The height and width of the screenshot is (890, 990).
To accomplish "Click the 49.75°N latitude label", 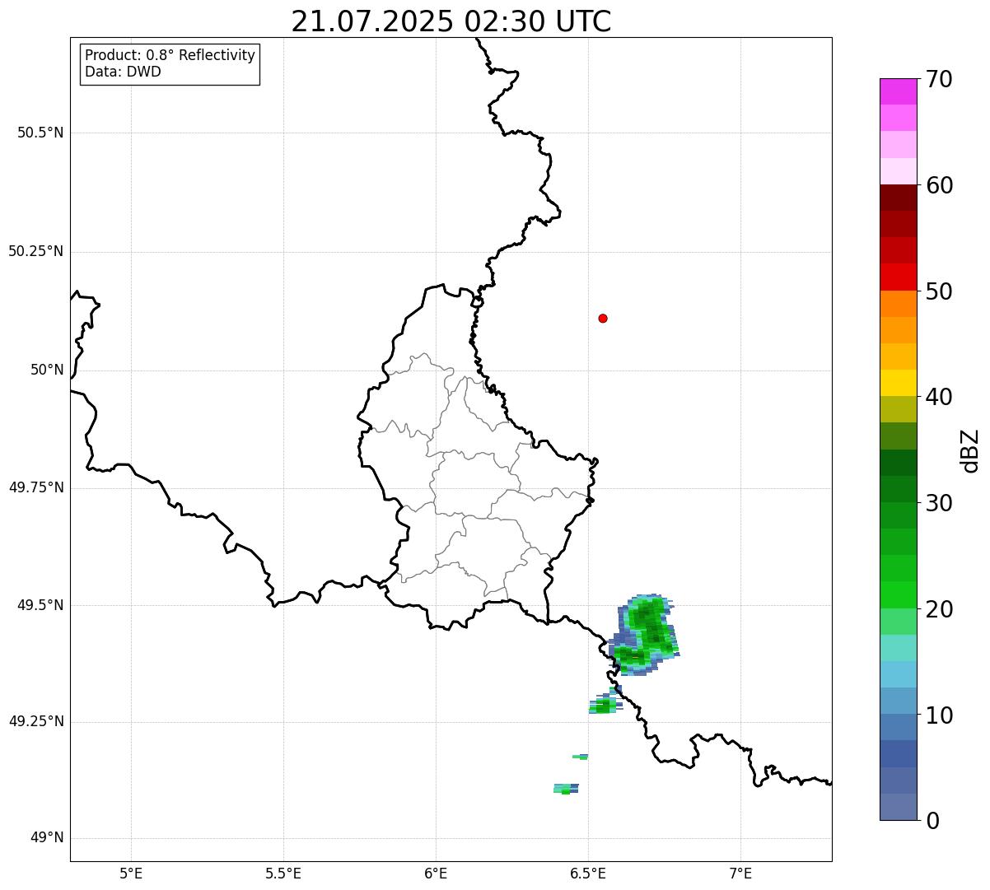I will 36,487.
